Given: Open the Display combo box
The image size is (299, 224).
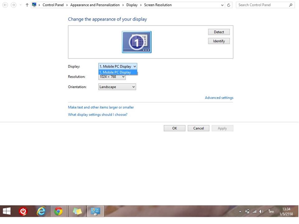Looking at the screenshot, I should 118,66.
